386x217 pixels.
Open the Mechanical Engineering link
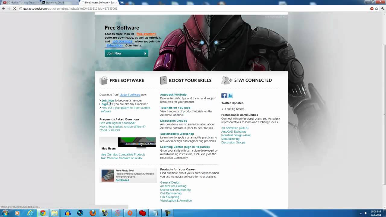[175, 190]
